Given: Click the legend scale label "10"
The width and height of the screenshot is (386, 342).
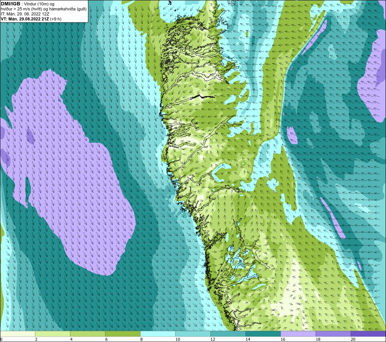Looking at the screenshot, I should click(x=178, y=339).
